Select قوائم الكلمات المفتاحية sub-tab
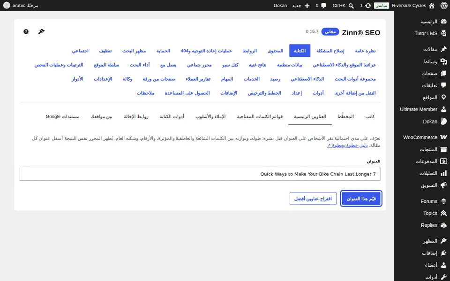 point(260,117)
